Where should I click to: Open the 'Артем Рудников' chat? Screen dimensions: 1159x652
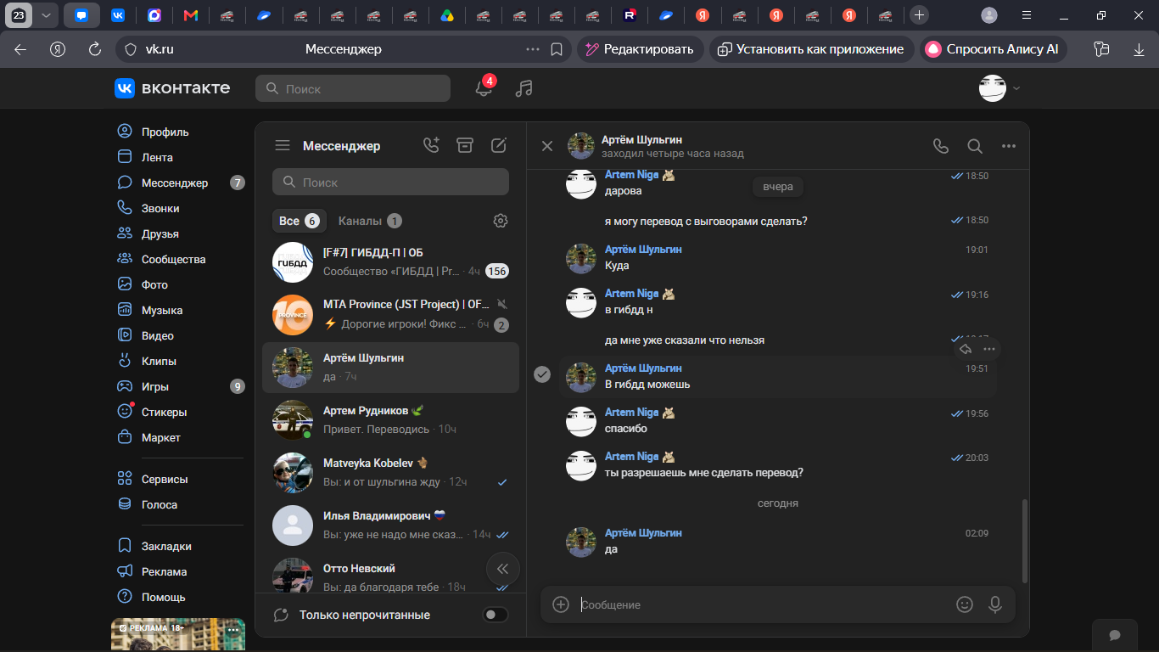click(390, 419)
